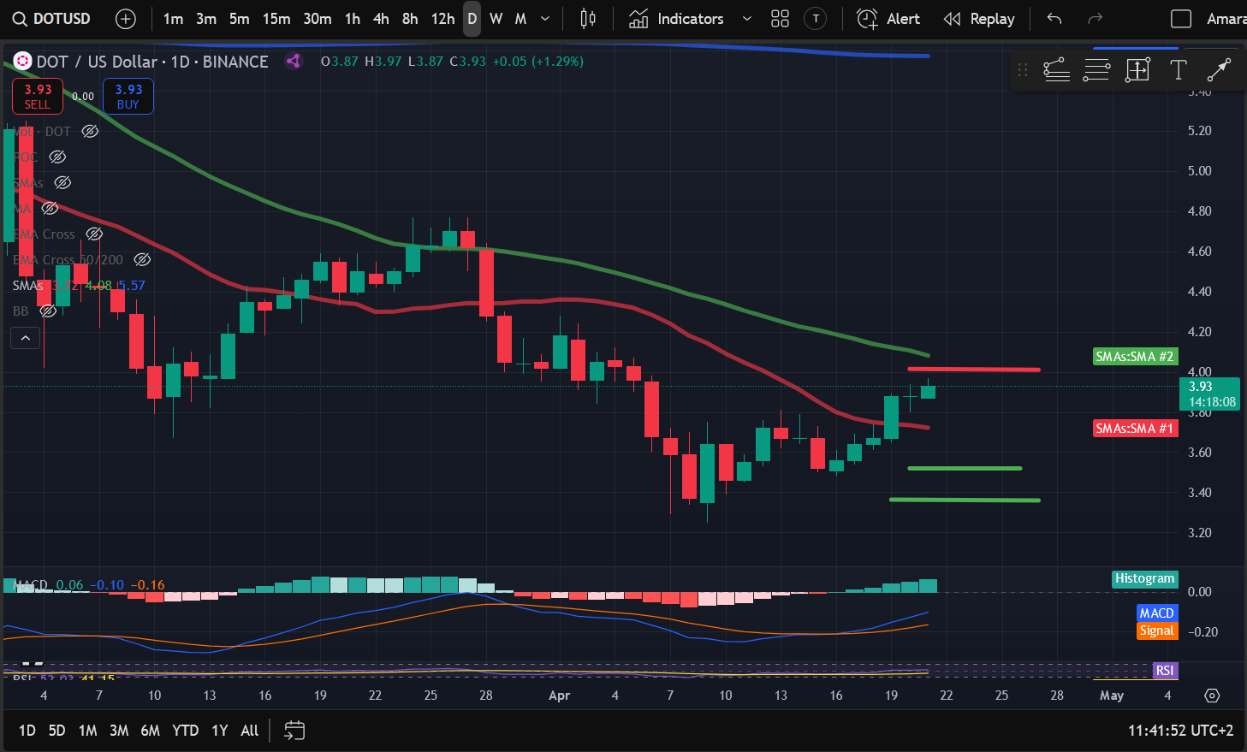Click the undo arrow icon
Viewport: 1247px width, 752px height.
point(1054,19)
